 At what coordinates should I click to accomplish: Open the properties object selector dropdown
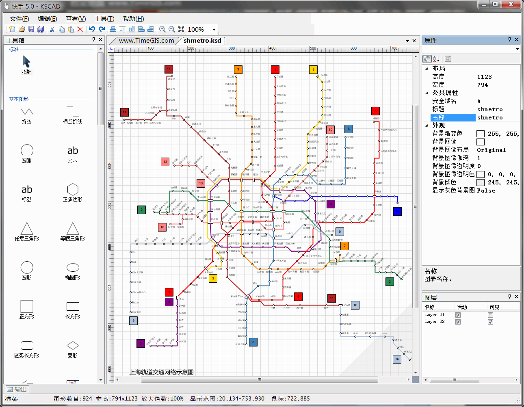[517, 49]
